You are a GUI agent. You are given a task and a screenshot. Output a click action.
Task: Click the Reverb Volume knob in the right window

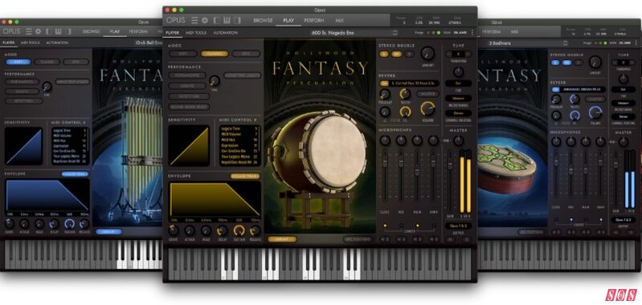point(595,112)
